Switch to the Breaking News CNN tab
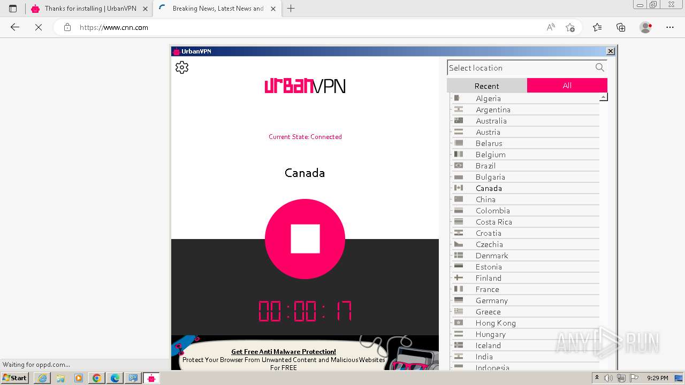Viewport: 685px width, 385px height. point(218,9)
